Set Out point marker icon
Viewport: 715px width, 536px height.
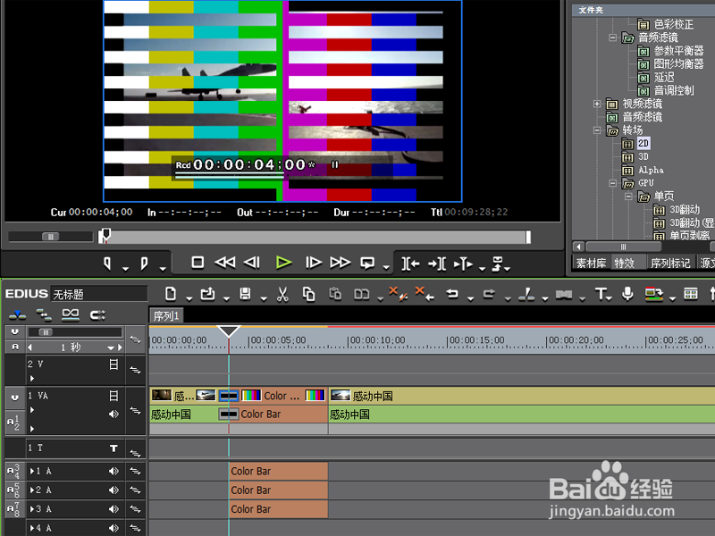coord(144,264)
